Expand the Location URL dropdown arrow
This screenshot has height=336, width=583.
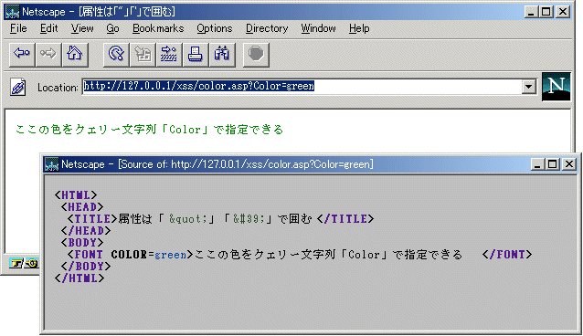[x=528, y=87]
